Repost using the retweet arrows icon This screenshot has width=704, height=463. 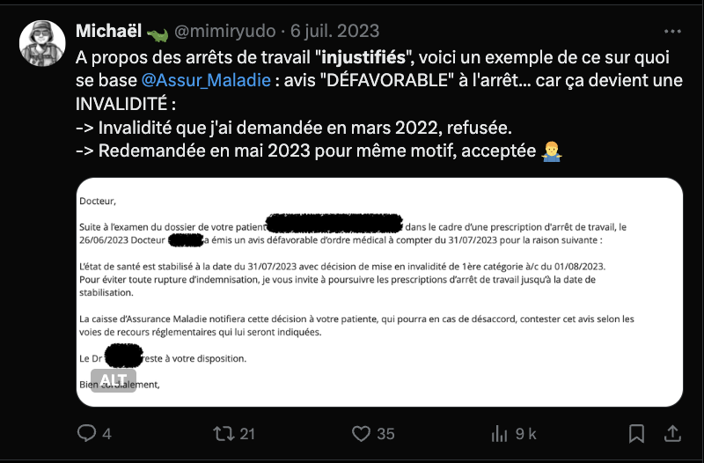(224, 434)
